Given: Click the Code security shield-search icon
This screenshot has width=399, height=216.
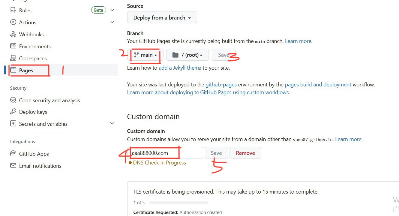Looking at the screenshot, I should (x=13, y=100).
